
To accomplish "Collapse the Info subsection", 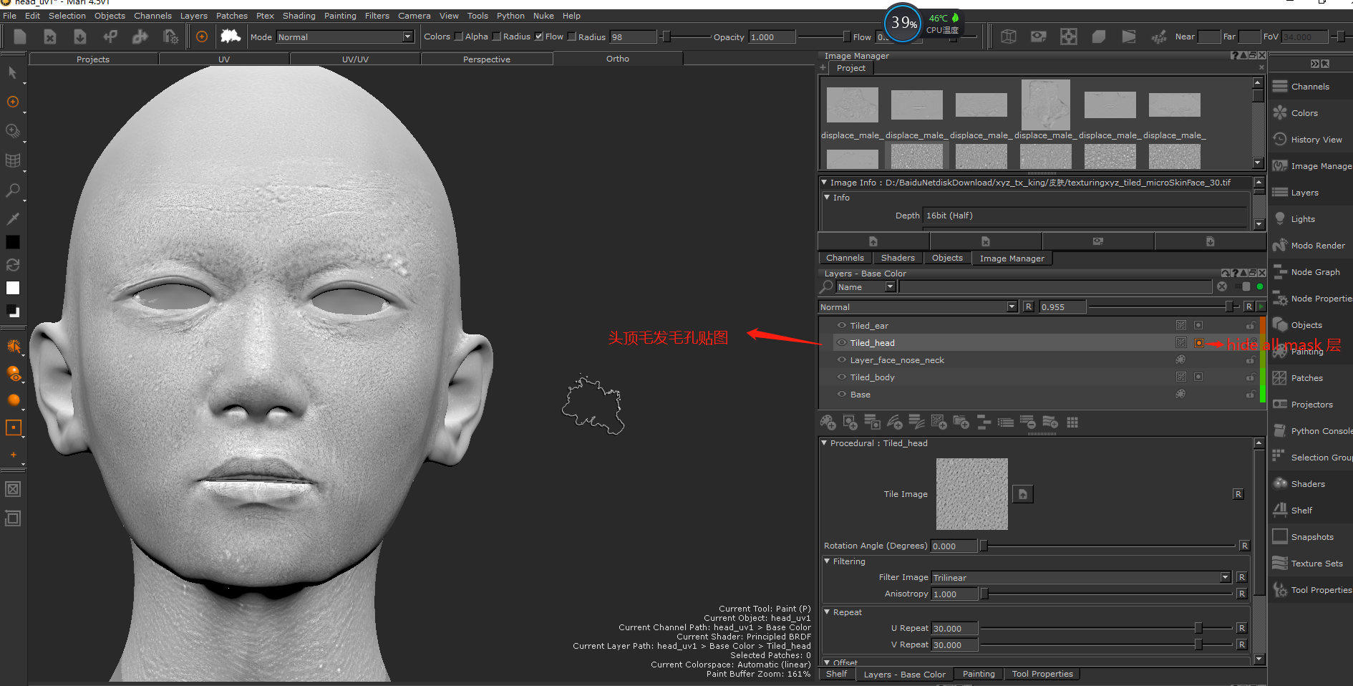I will point(827,198).
